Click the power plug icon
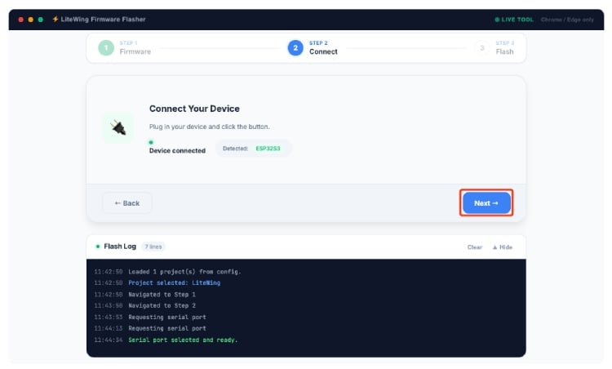Screen dimensions: 612x369 (x=118, y=128)
